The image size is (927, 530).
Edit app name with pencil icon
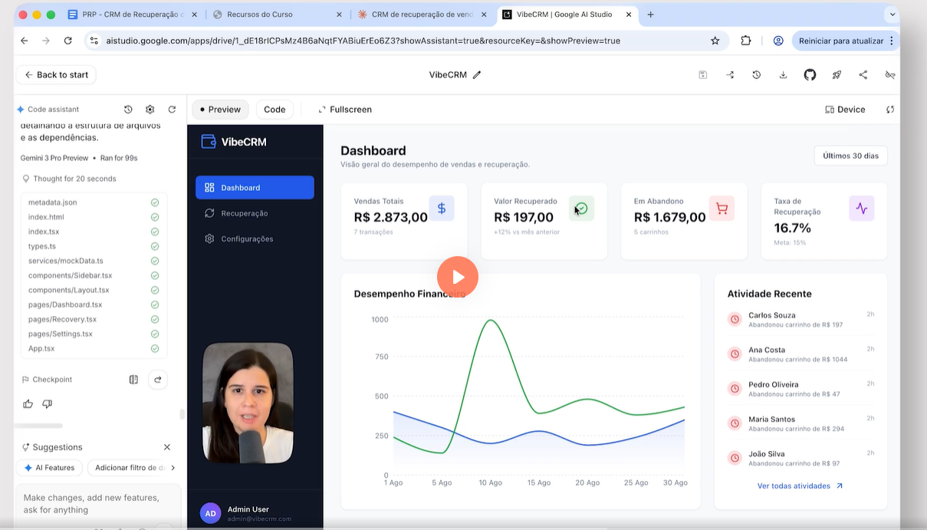(477, 74)
